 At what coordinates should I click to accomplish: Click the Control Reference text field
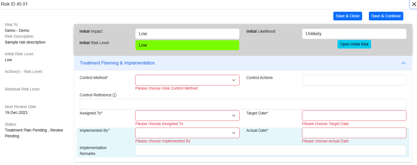click(x=243, y=104)
